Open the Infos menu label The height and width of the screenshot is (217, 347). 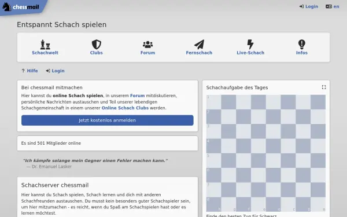coord(302,53)
